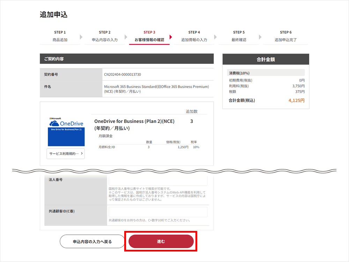Click the 月額課金 label
The height and width of the screenshot is (262, 349).
105,136
